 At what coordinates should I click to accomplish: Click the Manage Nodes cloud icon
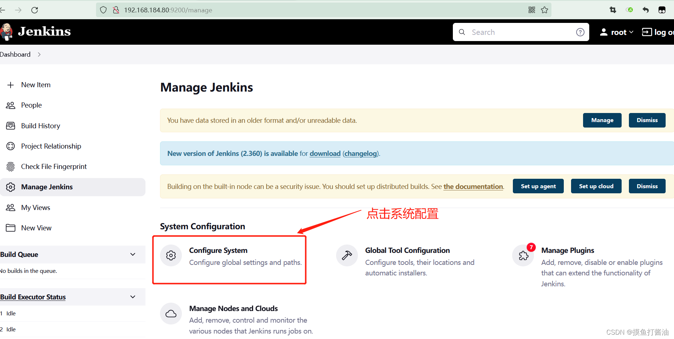171,314
